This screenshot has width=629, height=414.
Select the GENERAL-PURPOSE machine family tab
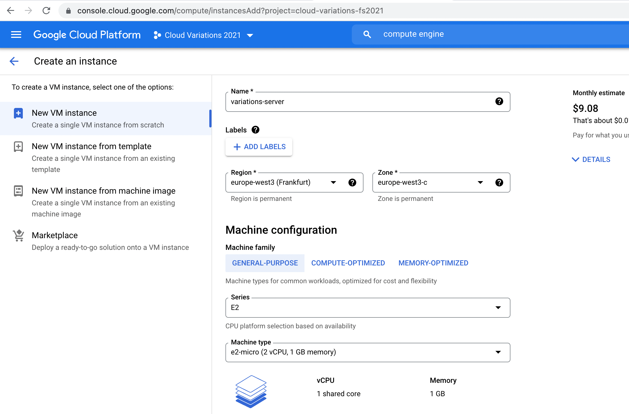point(265,263)
